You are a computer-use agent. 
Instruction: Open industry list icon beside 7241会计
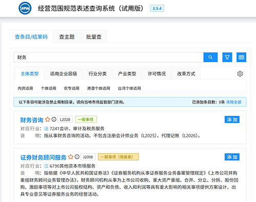pyautogui.click(x=46, y=129)
